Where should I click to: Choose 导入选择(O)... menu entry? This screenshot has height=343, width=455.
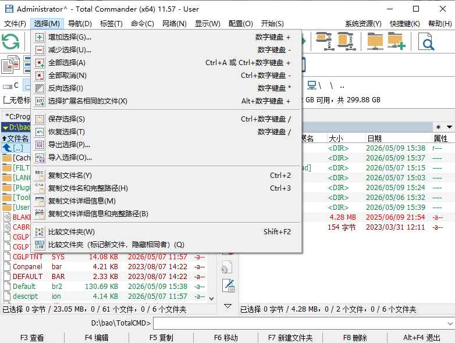point(166,158)
